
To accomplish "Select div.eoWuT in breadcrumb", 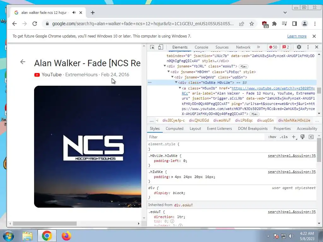I will pyautogui.click(x=222, y=120).
